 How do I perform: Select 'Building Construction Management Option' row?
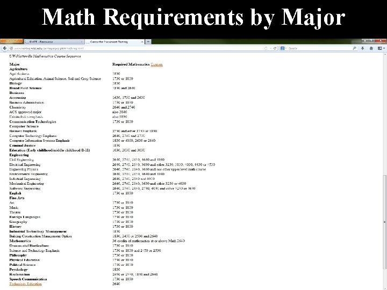click(40, 236)
